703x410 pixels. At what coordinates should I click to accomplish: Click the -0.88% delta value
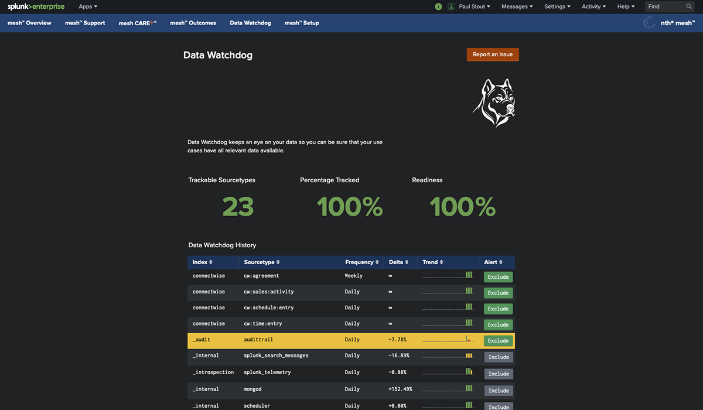click(x=397, y=372)
